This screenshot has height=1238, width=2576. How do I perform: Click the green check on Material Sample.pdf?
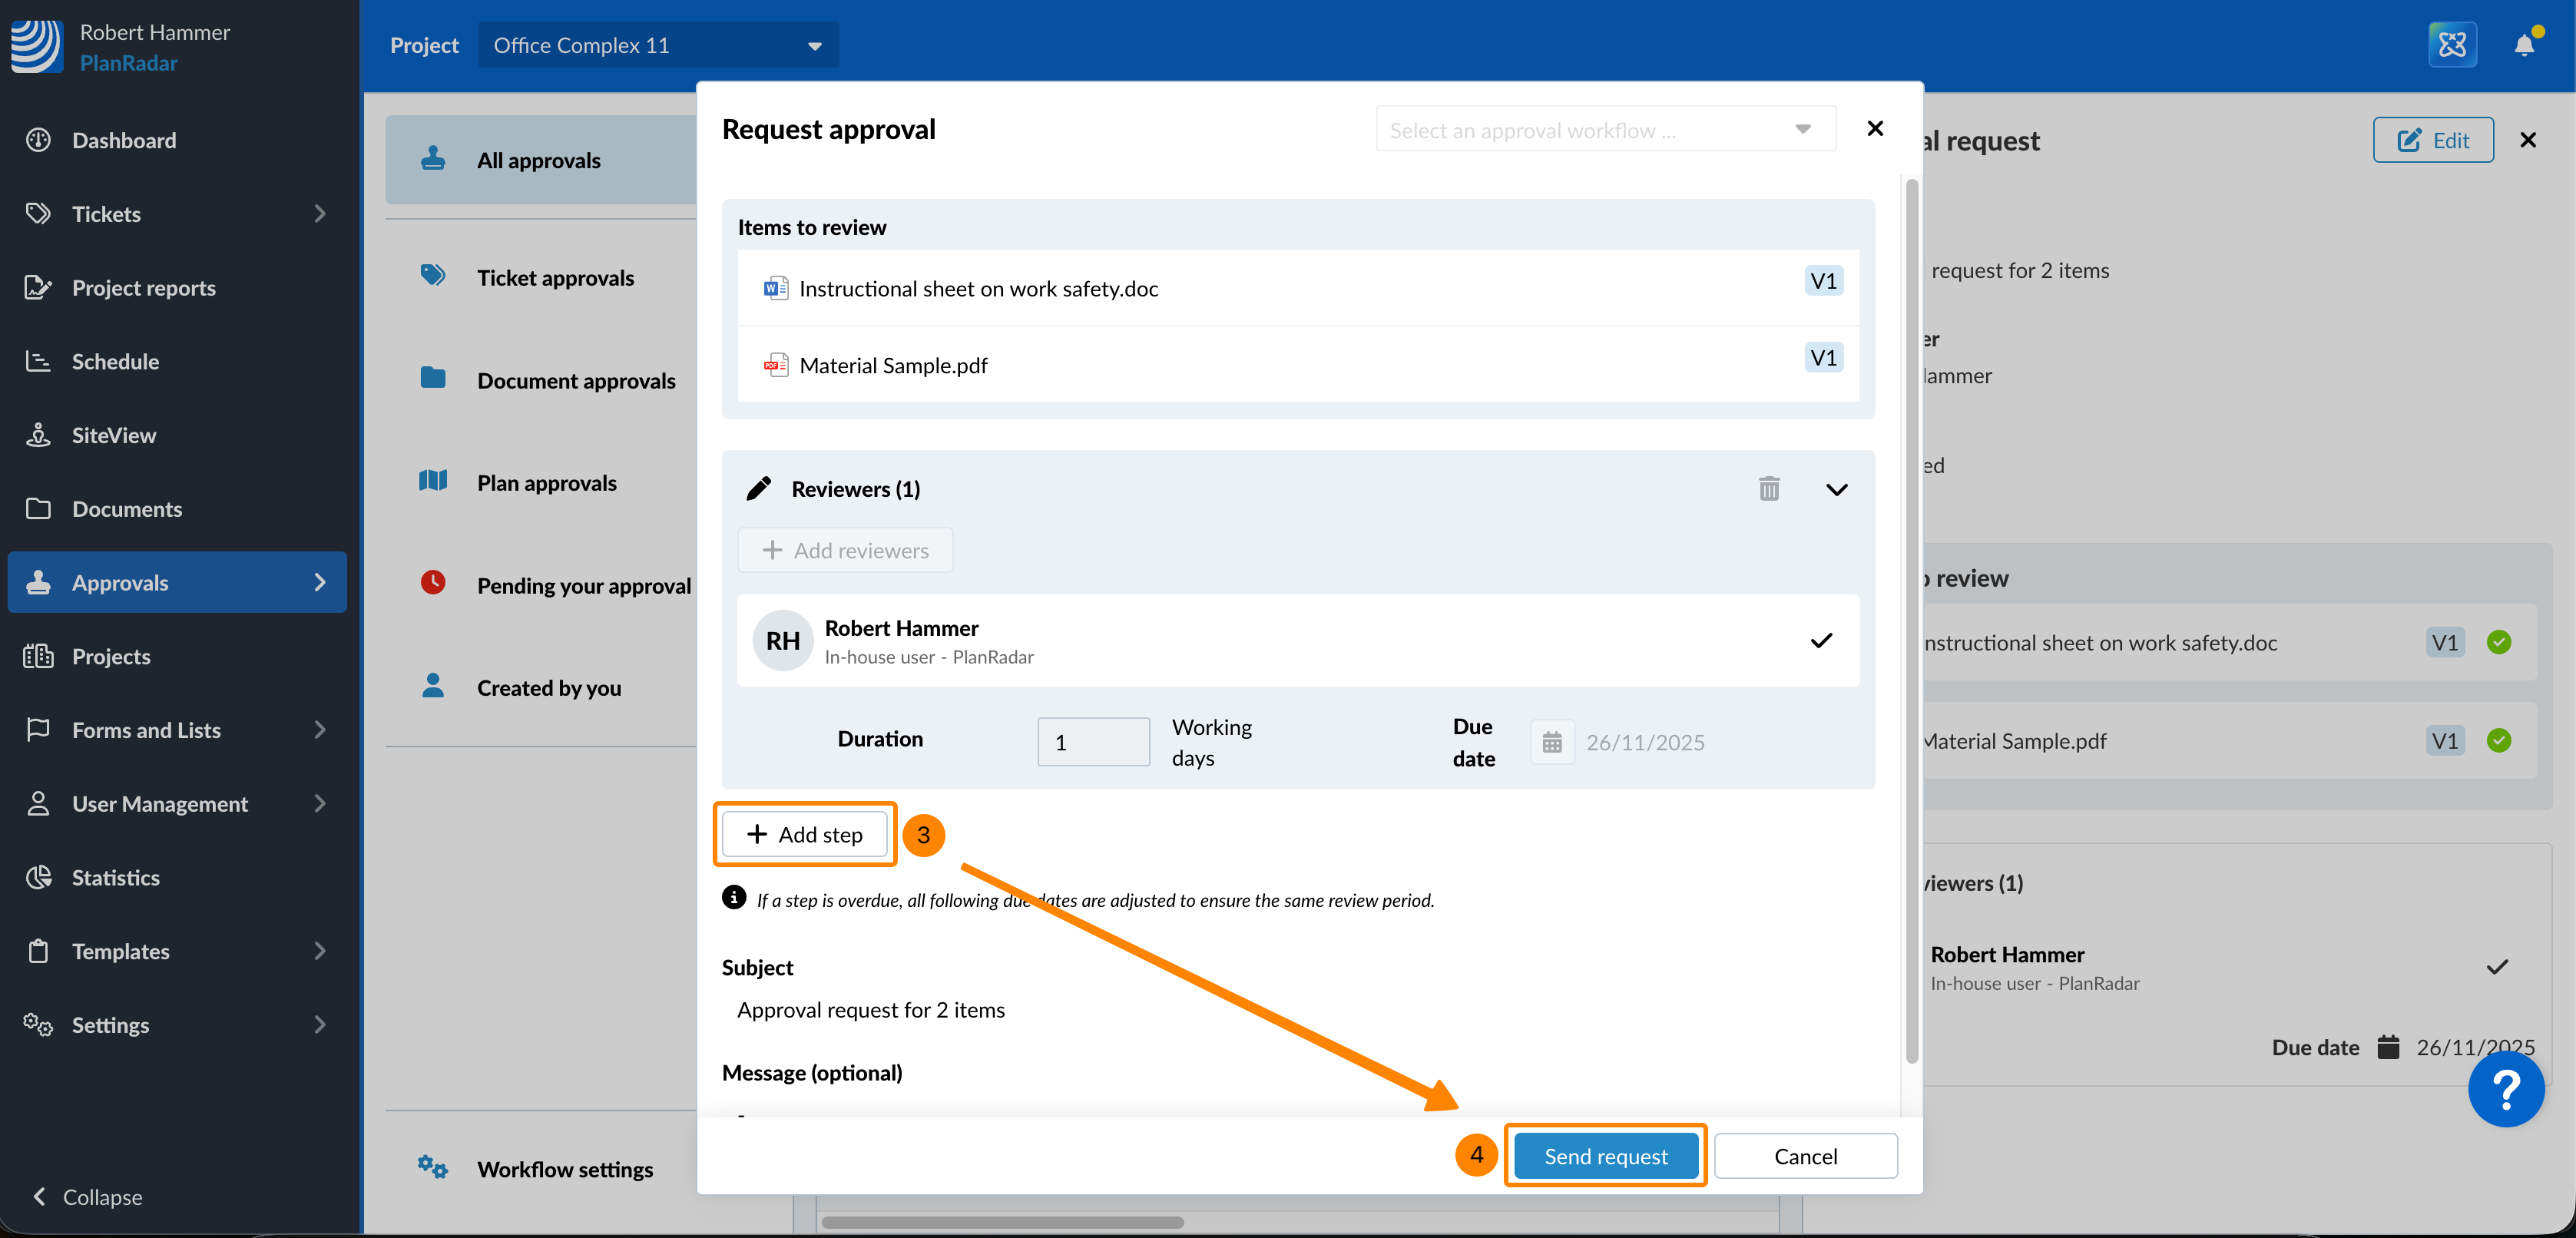[2498, 741]
